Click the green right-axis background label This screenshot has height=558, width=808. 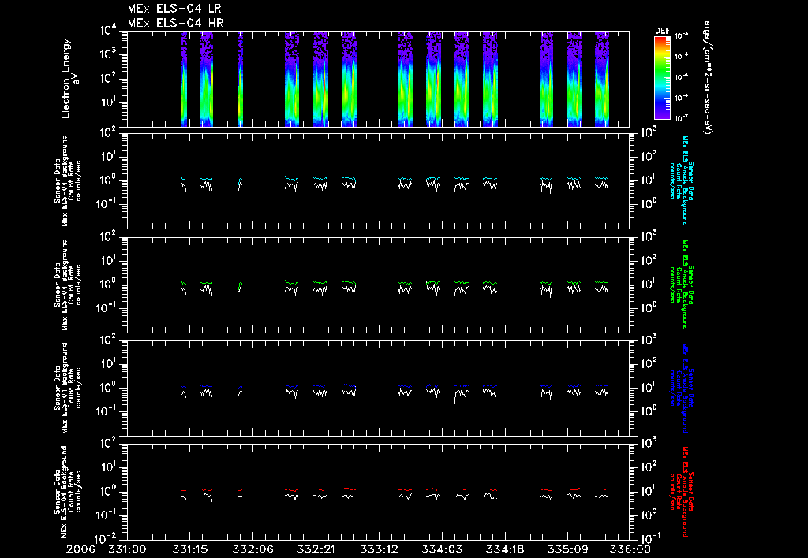click(x=680, y=285)
